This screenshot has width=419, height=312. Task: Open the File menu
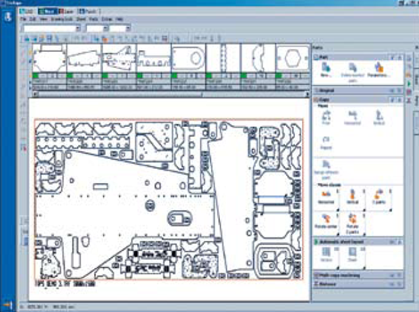(23, 20)
